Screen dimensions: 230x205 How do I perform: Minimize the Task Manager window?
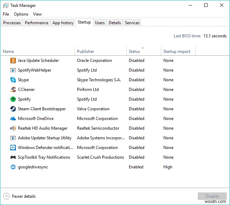click(190, 6)
